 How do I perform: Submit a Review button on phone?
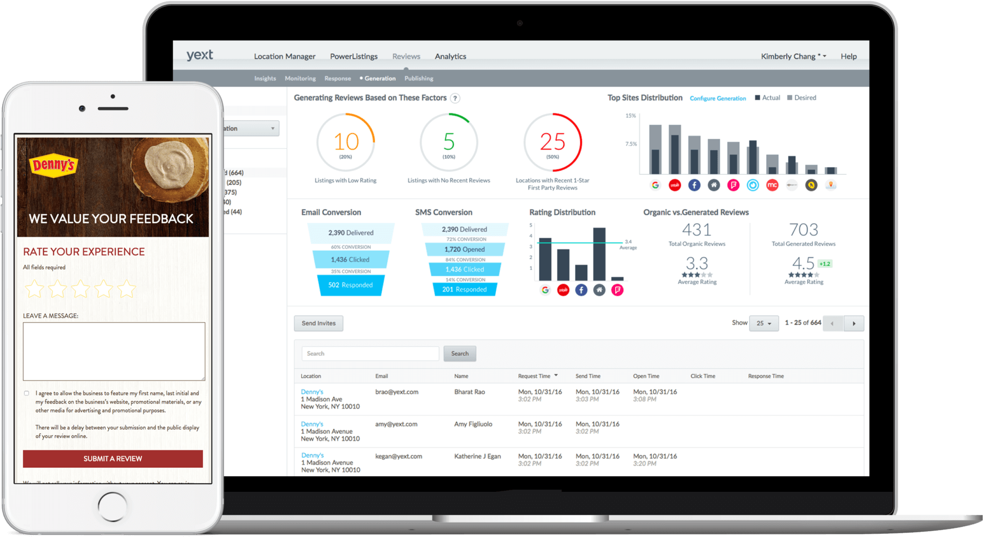coord(113,459)
